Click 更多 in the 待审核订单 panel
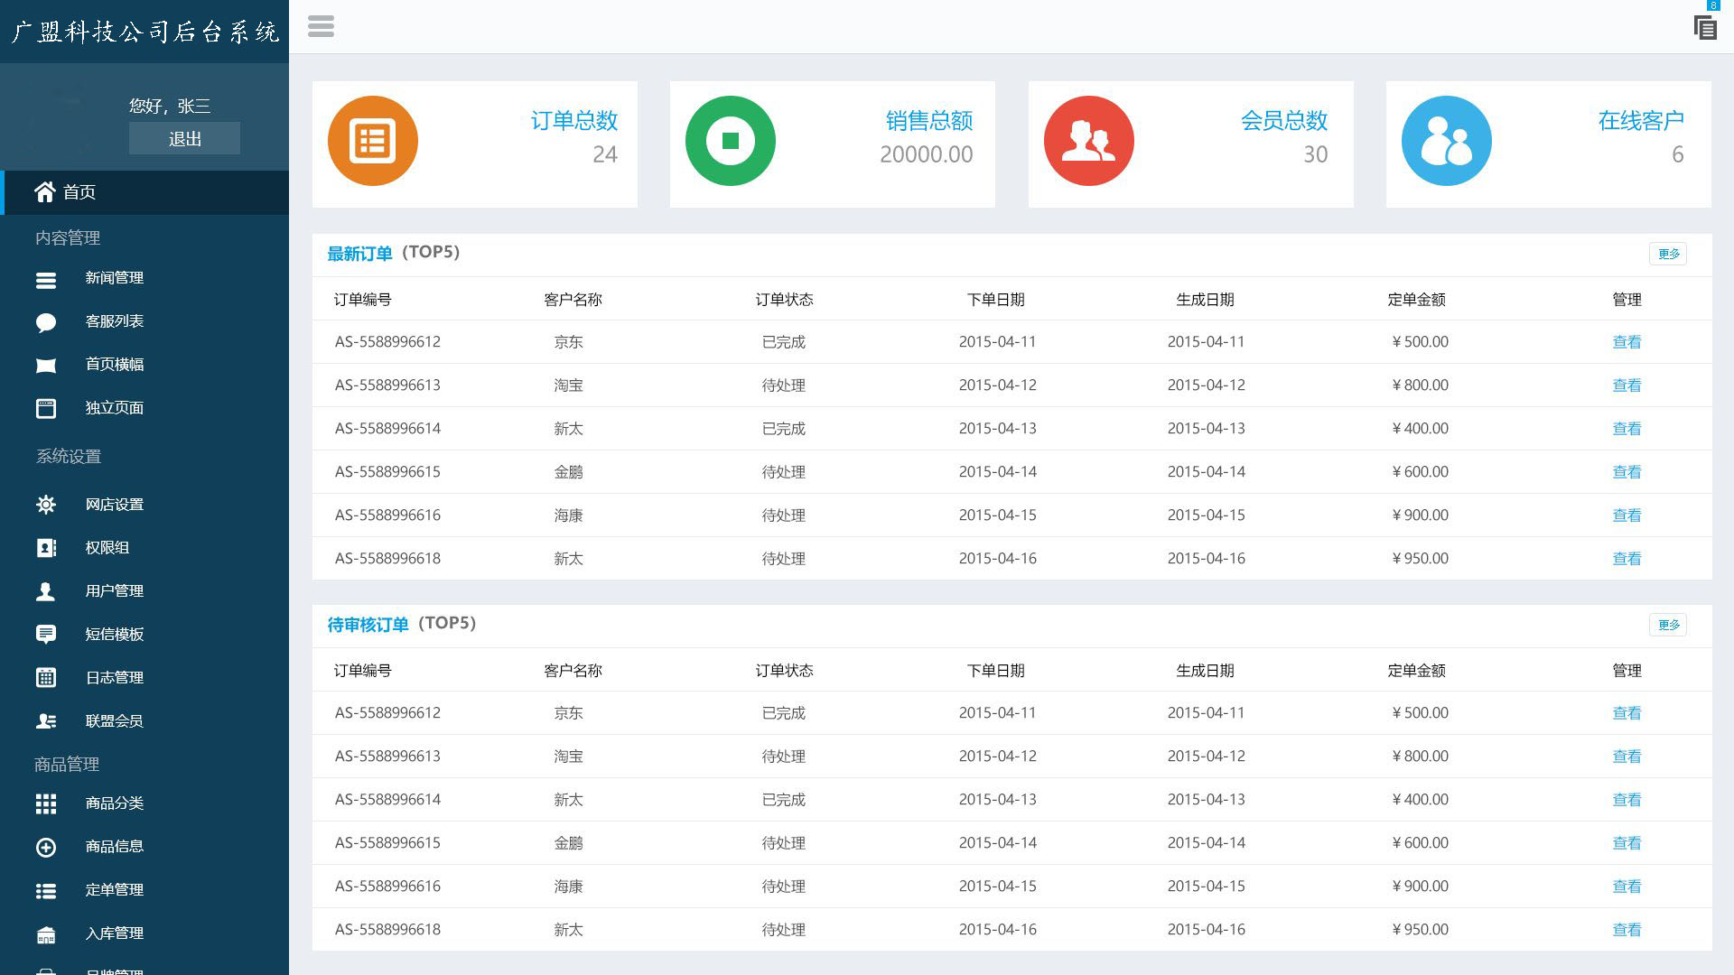This screenshot has width=1734, height=975. (x=1668, y=625)
